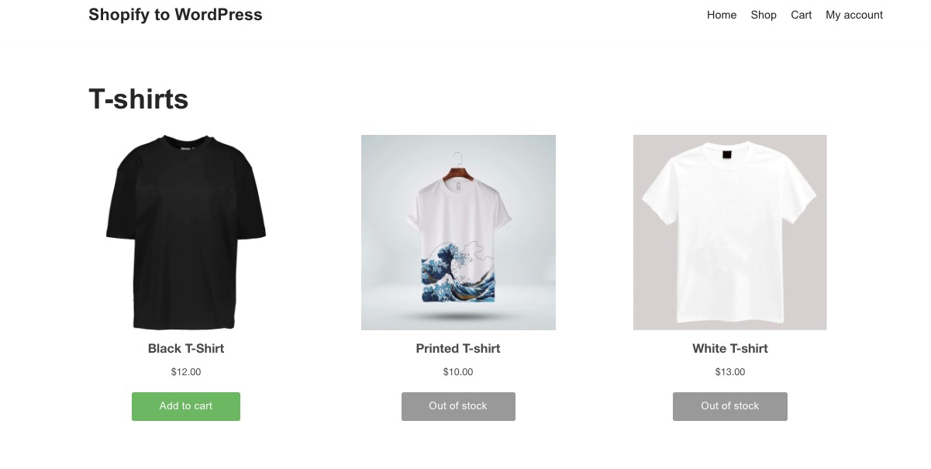
Task: Click the $10.00 price
Action: (458, 372)
